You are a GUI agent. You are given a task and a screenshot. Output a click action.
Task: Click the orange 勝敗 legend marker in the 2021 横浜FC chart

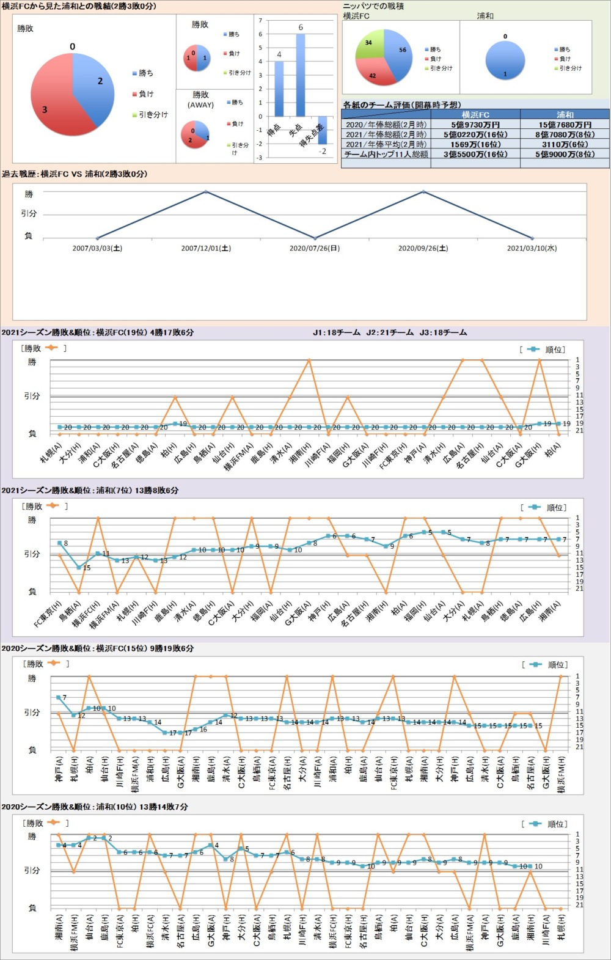click(x=51, y=348)
